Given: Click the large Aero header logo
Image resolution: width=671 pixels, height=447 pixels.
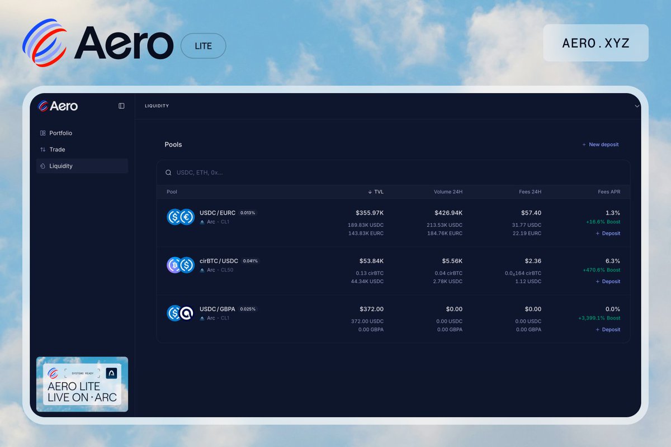Looking at the screenshot, I should [98, 42].
